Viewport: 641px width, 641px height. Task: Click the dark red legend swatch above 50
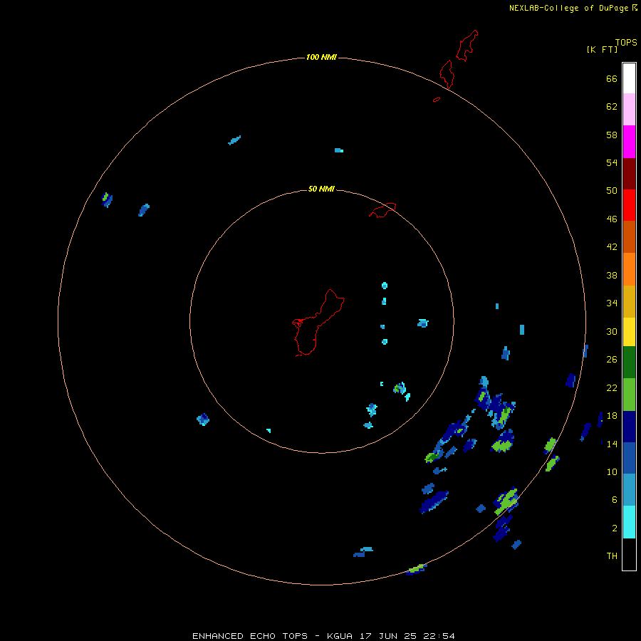coord(629,173)
